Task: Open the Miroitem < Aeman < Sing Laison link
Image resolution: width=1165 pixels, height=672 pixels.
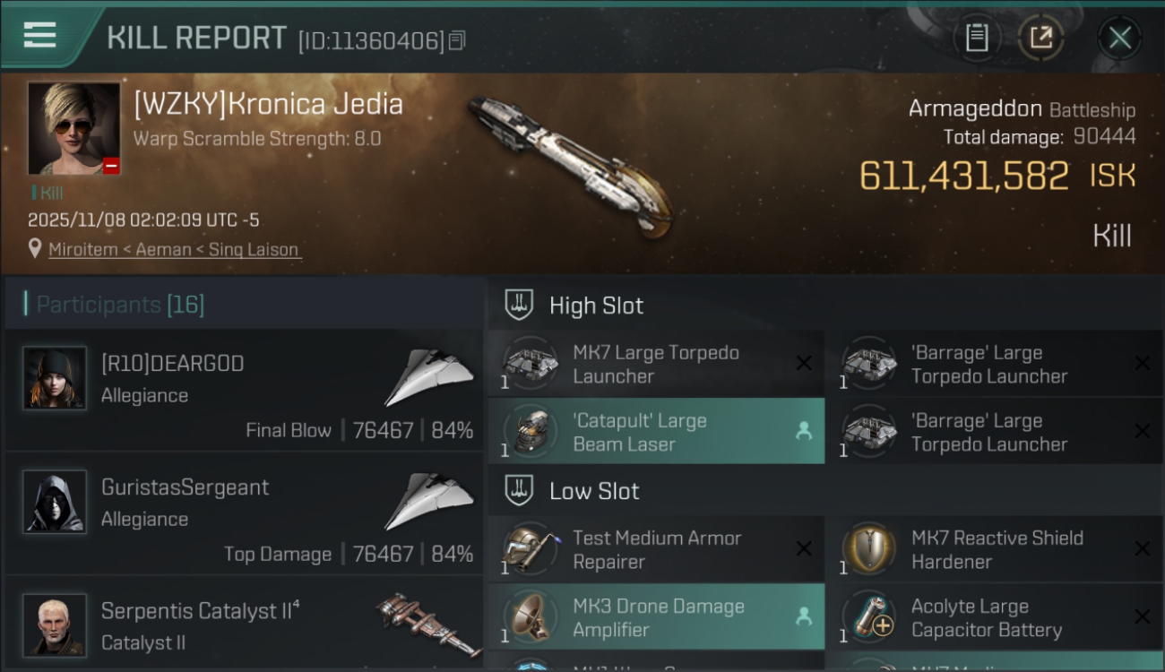Action: [174, 250]
